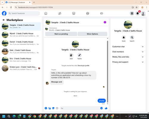Image resolution: width=149 pixels, height=119 pixels.
Task: Open Kate - 2 beds 1 bath House chat
Action: (21, 51)
